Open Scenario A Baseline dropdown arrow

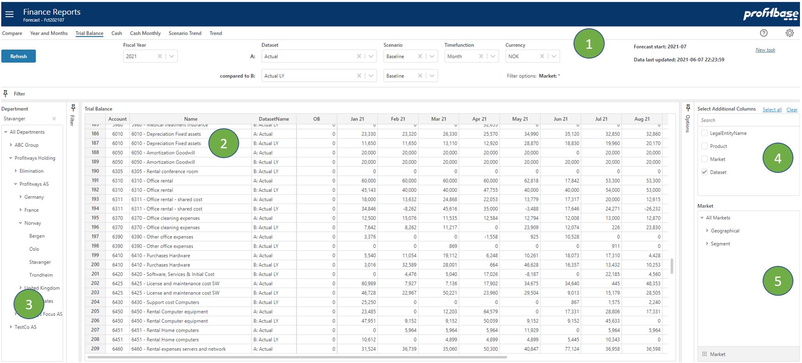(432, 56)
